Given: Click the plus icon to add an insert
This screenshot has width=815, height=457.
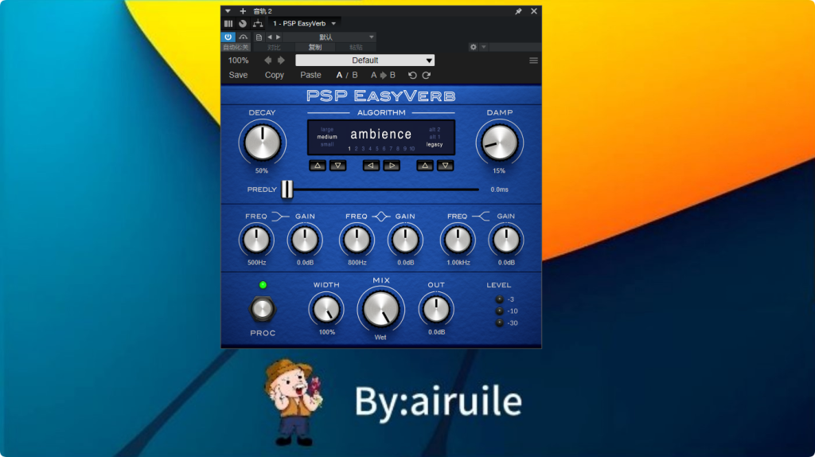Looking at the screenshot, I should coord(243,11).
